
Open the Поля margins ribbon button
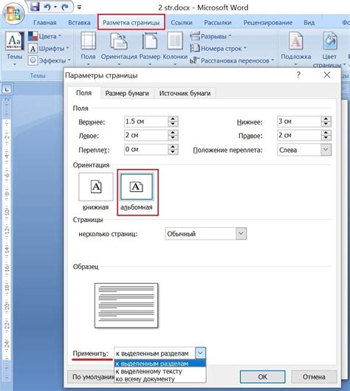click(88, 49)
